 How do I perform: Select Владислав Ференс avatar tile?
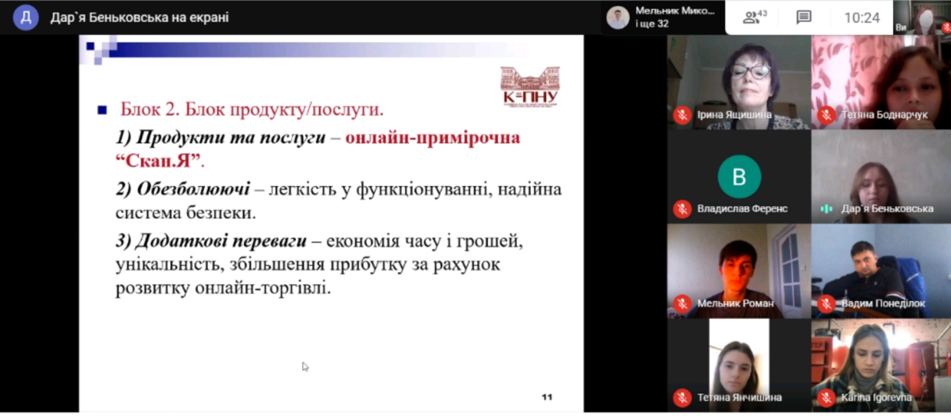coord(739,177)
